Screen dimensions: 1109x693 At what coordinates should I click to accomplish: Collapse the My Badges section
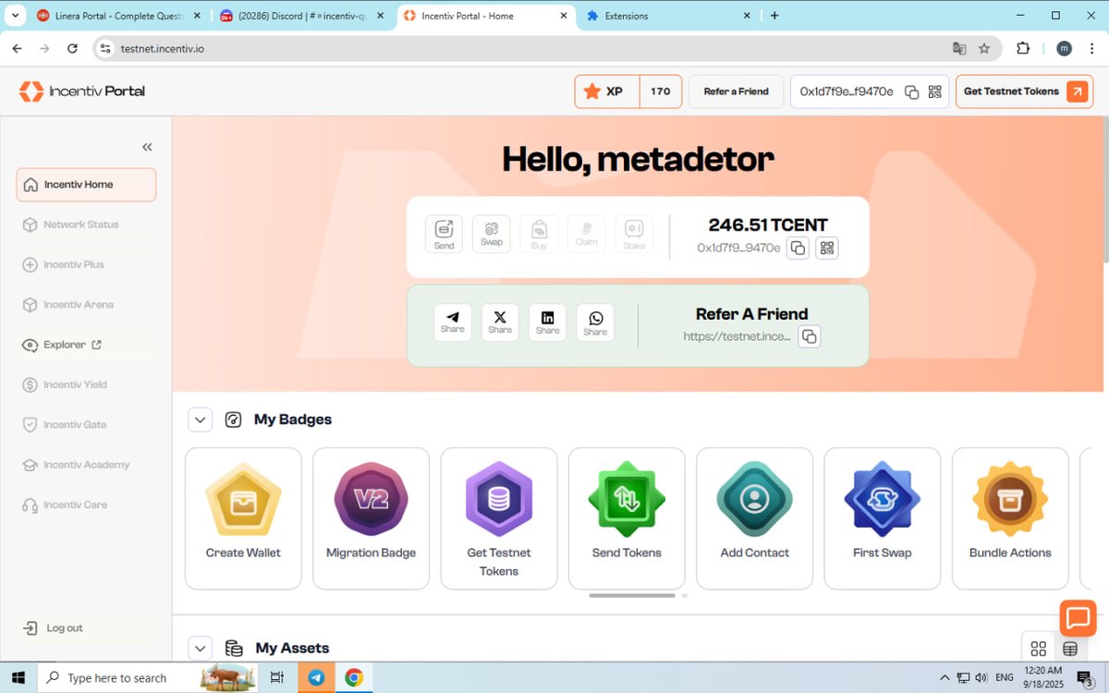[201, 419]
